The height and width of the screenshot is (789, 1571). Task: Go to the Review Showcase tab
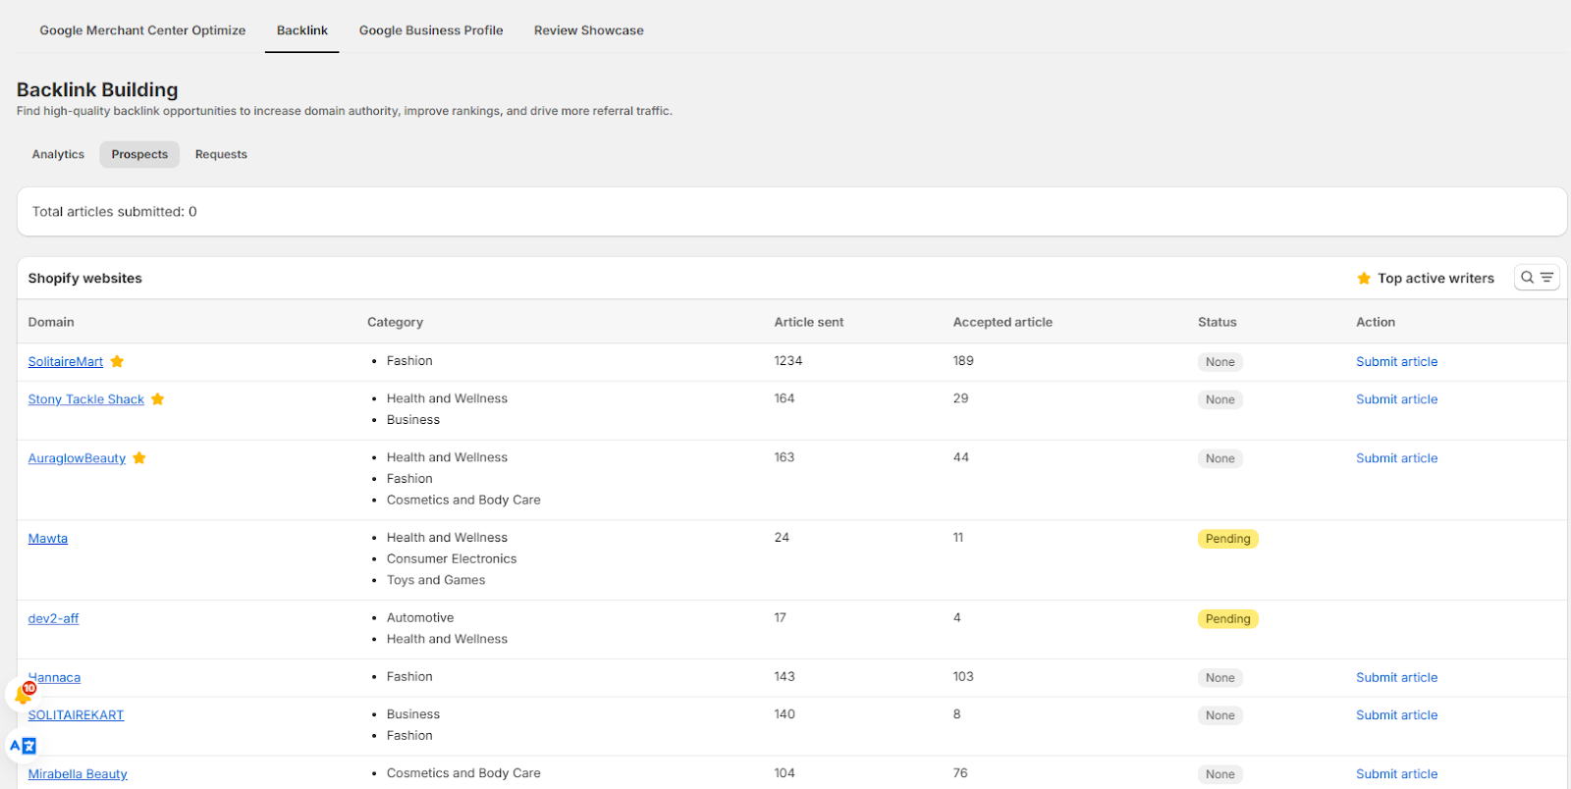click(x=589, y=30)
